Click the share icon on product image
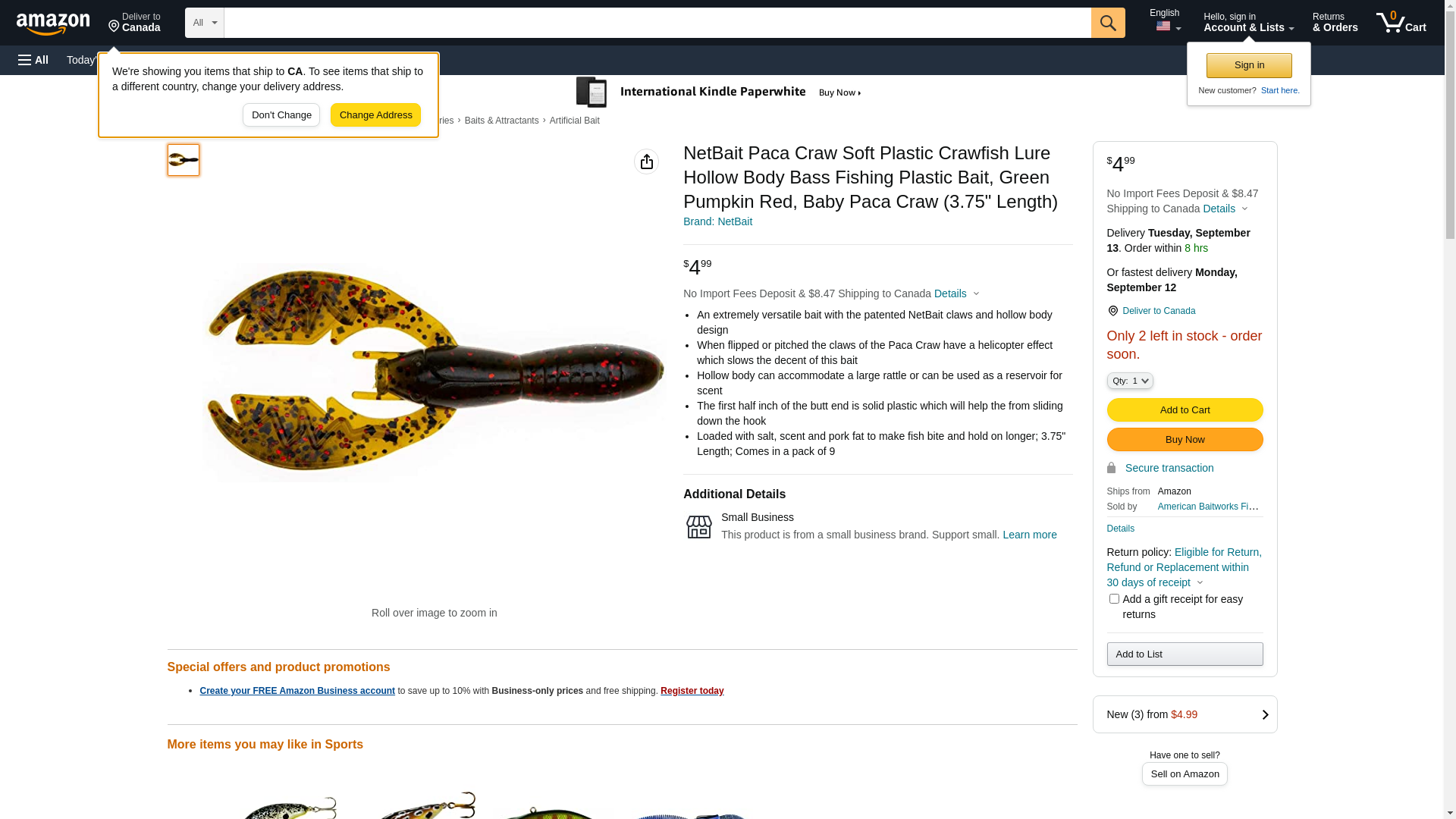1456x819 pixels. [646, 162]
